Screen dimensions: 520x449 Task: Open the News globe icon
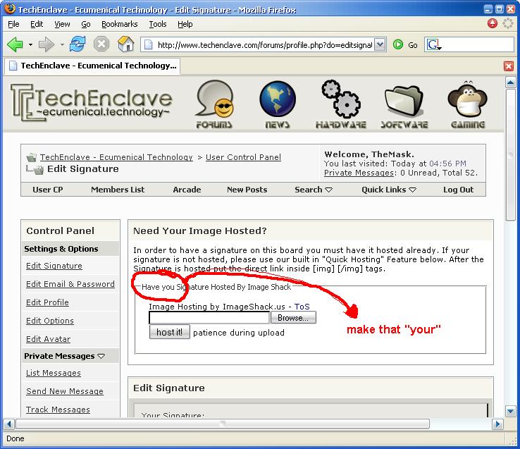[x=277, y=104]
